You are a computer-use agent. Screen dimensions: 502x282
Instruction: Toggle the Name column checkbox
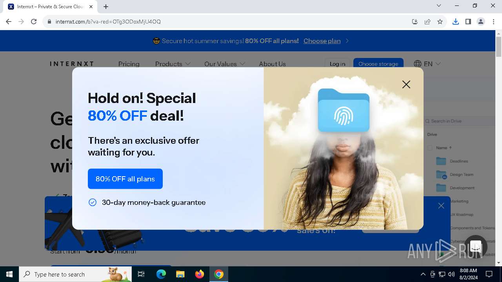[430, 148]
